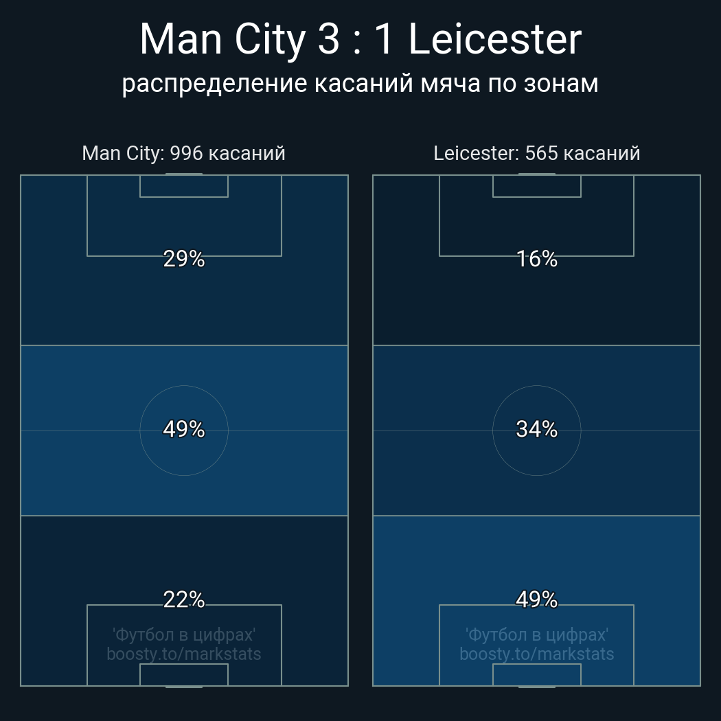Click Leicester's bright blue bottom third zone
This screenshot has width=721, height=721.
tap(412, 563)
